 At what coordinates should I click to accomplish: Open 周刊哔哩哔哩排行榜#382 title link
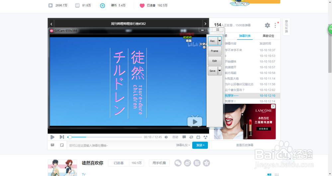pos(128,24)
